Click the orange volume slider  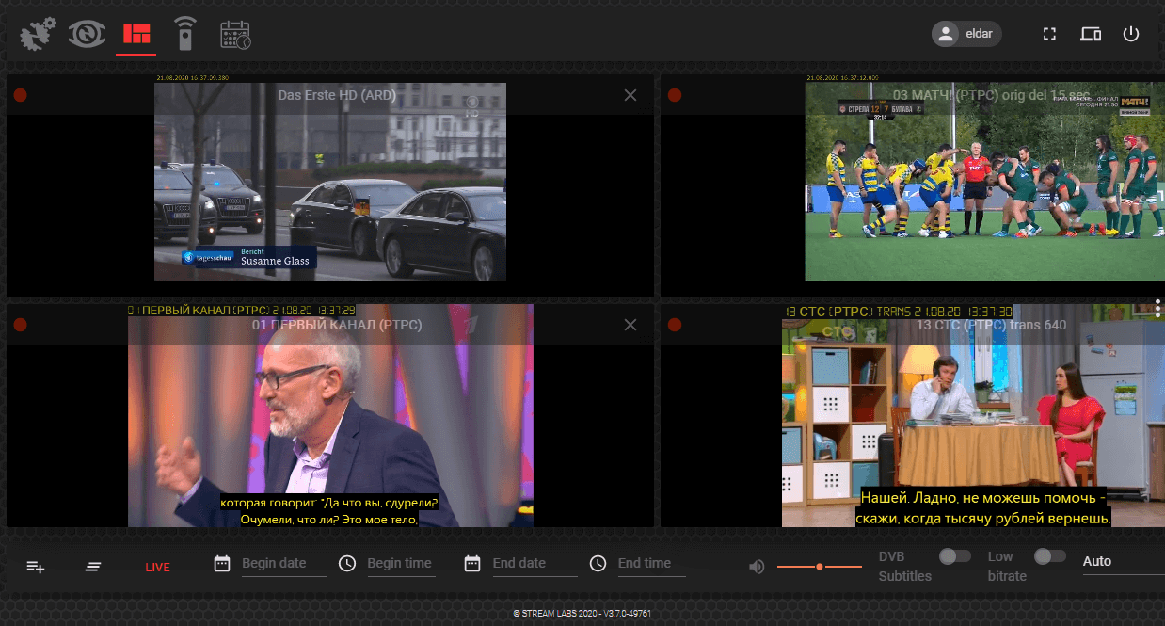coord(820,567)
